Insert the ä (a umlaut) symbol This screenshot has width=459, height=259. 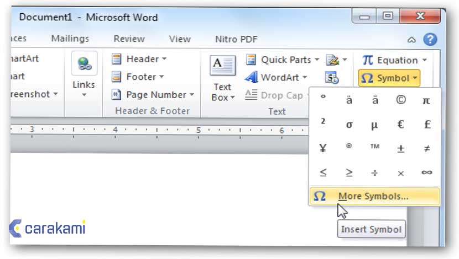tap(349, 100)
